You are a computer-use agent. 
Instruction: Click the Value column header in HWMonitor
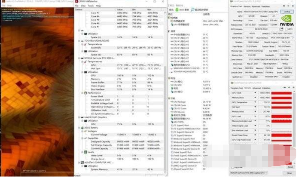(124, 10)
